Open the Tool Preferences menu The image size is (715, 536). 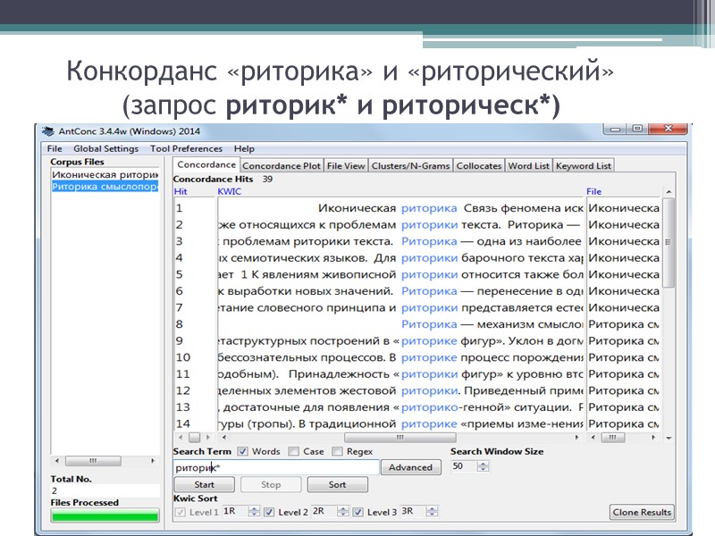pyautogui.click(x=186, y=148)
